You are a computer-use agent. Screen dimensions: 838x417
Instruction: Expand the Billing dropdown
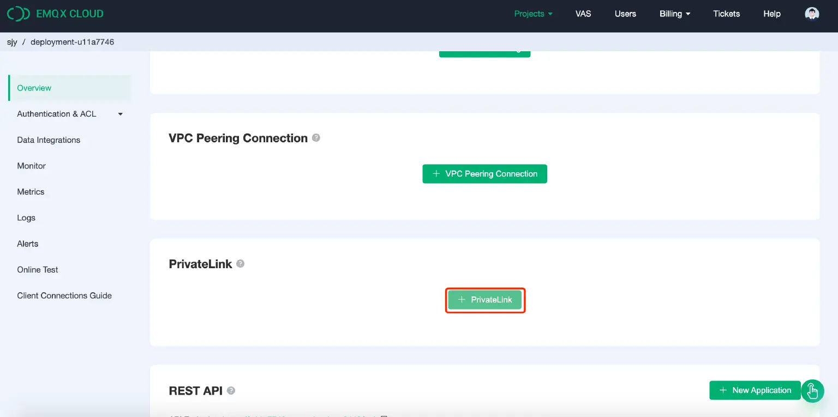pos(675,14)
